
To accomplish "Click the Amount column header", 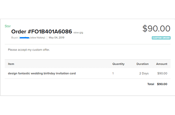I will (162, 64).
